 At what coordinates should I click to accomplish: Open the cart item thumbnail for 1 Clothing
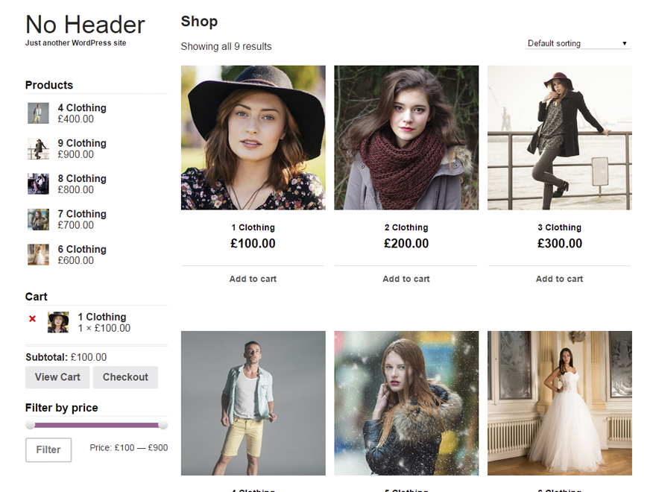pos(58,322)
